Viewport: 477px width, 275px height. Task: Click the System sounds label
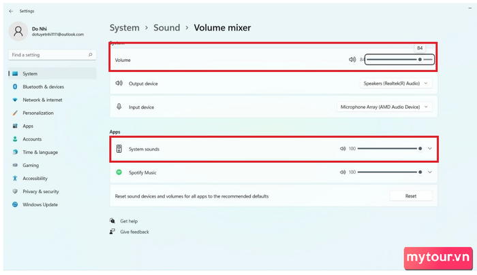tap(144, 149)
